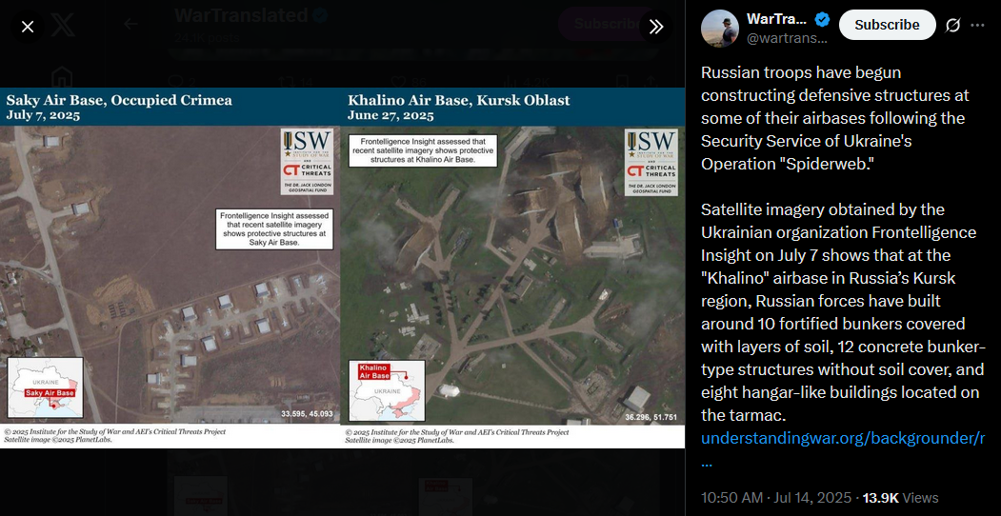This screenshot has height=516, width=1001.
Task: Click the @wartrans... handle
Action: click(x=787, y=38)
